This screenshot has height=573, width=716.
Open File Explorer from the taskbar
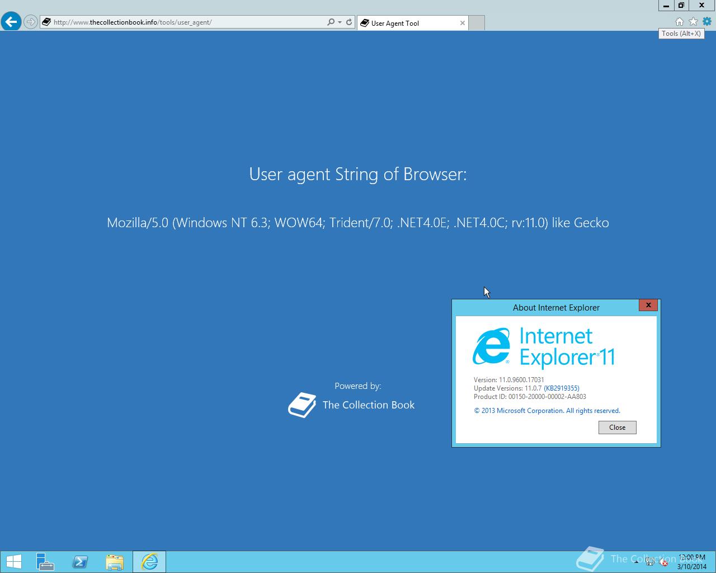pos(115,562)
